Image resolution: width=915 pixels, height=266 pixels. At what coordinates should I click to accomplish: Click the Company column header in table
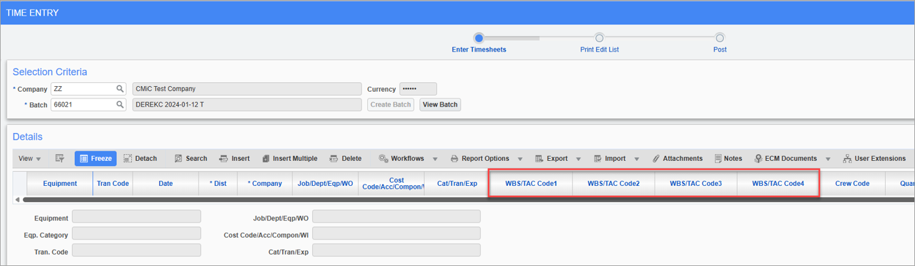(x=264, y=183)
